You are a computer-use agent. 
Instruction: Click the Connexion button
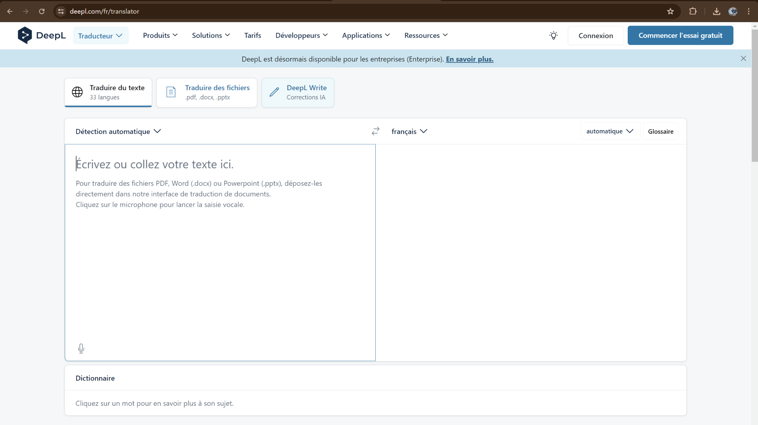pyautogui.click(x=596, y=35)
